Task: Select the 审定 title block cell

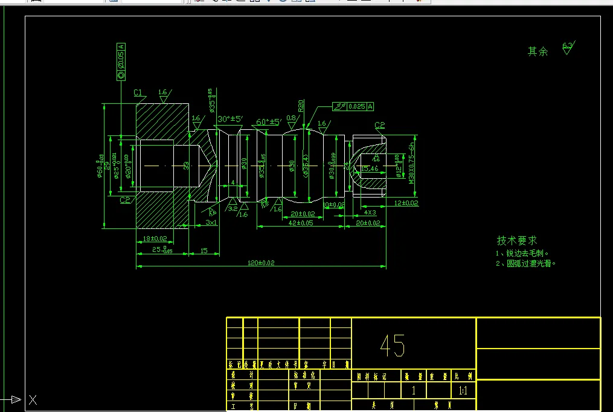Action: click(x=304, y=385)
